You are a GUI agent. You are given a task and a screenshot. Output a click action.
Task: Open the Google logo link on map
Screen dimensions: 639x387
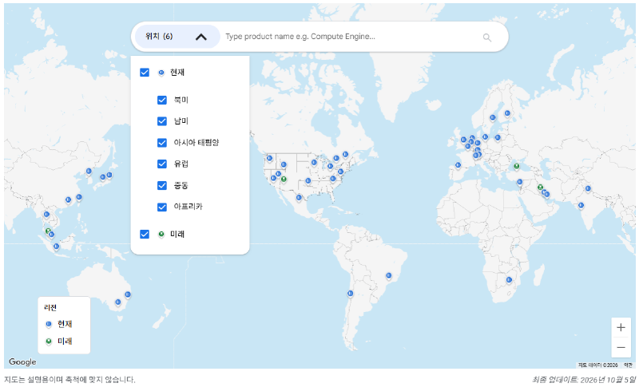[22, 361]
